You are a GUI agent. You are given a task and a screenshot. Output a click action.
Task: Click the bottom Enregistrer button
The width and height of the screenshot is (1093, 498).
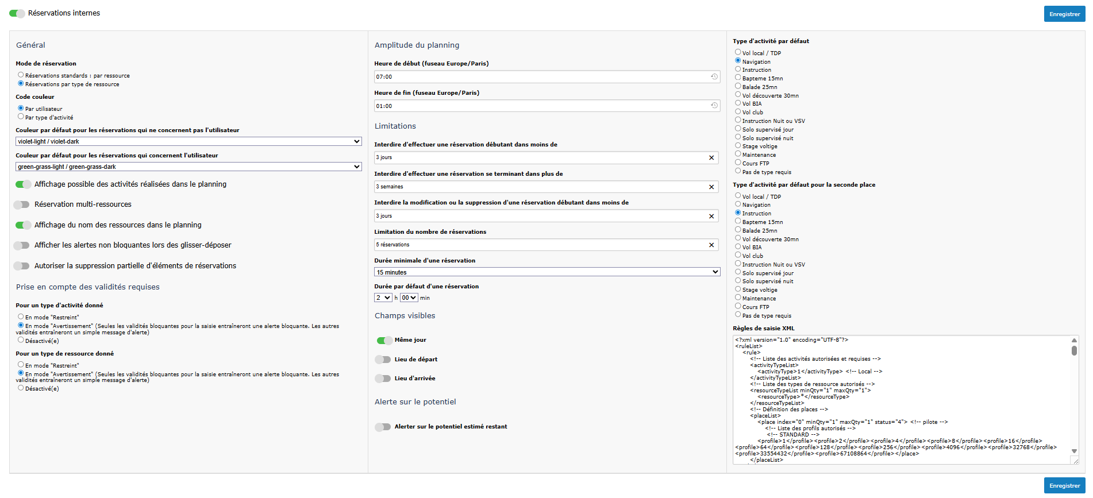click(1064, 485)
